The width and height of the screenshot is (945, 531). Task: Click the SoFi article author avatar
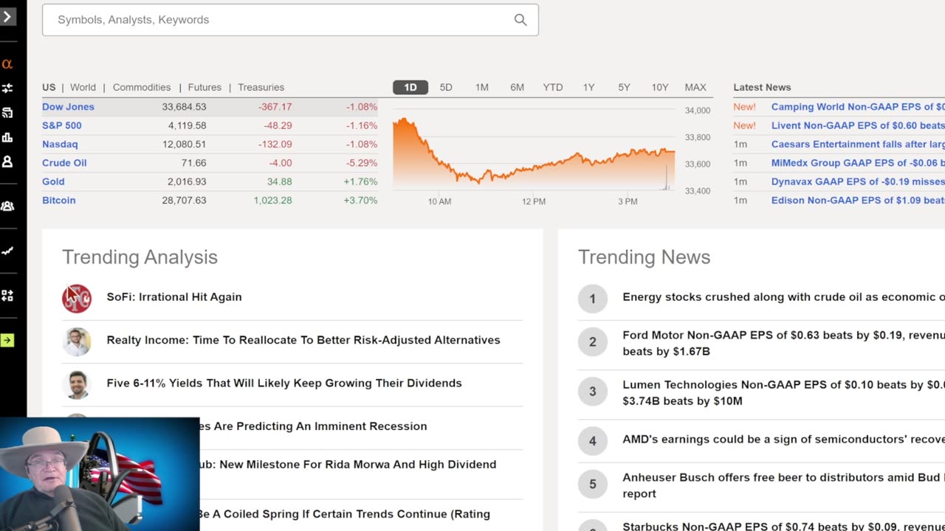pos(77,299)
